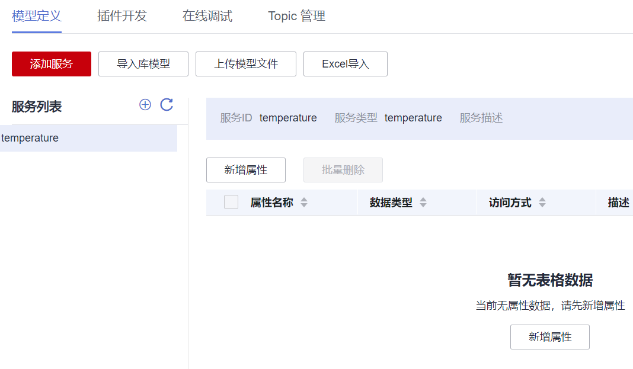Click the 描述 column header
This screenshot has height=369, width=633.
618,203
